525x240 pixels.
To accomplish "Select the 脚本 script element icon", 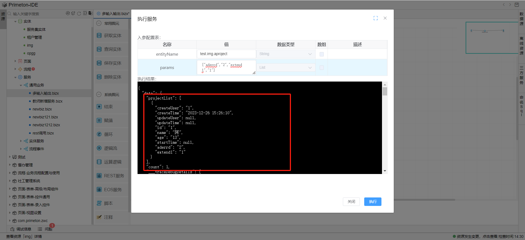I will 99,203.
